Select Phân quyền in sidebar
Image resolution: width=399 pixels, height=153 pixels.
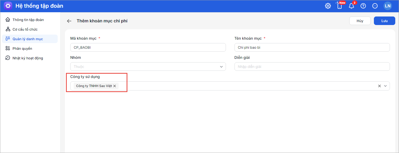click(x=22, y=48)
